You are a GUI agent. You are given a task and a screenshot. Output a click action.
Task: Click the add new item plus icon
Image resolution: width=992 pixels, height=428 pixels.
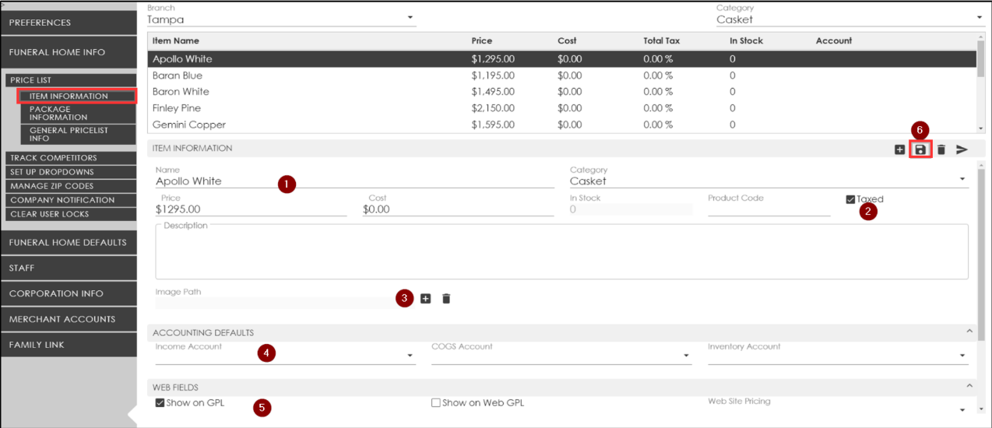pyautogui.click(x=899, y=149)
